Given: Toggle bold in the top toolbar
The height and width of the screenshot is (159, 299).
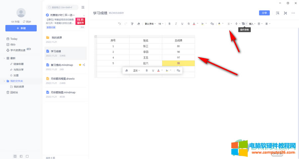Looking at the screenshot, I should 169,24.
